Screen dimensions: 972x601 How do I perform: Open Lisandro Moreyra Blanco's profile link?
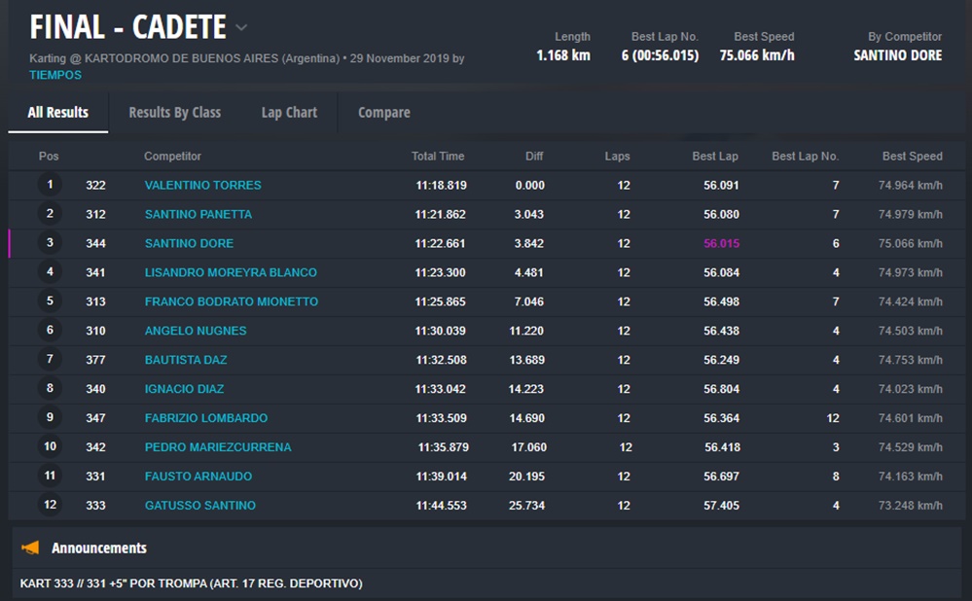(231, 272)
